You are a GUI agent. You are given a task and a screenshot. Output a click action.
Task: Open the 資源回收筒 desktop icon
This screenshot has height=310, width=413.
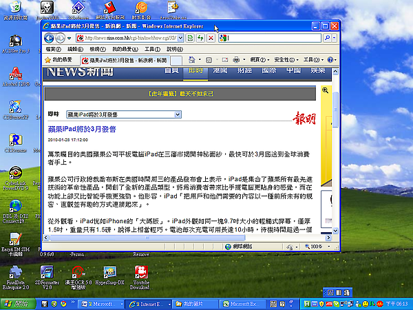click(x=15, y=11)
